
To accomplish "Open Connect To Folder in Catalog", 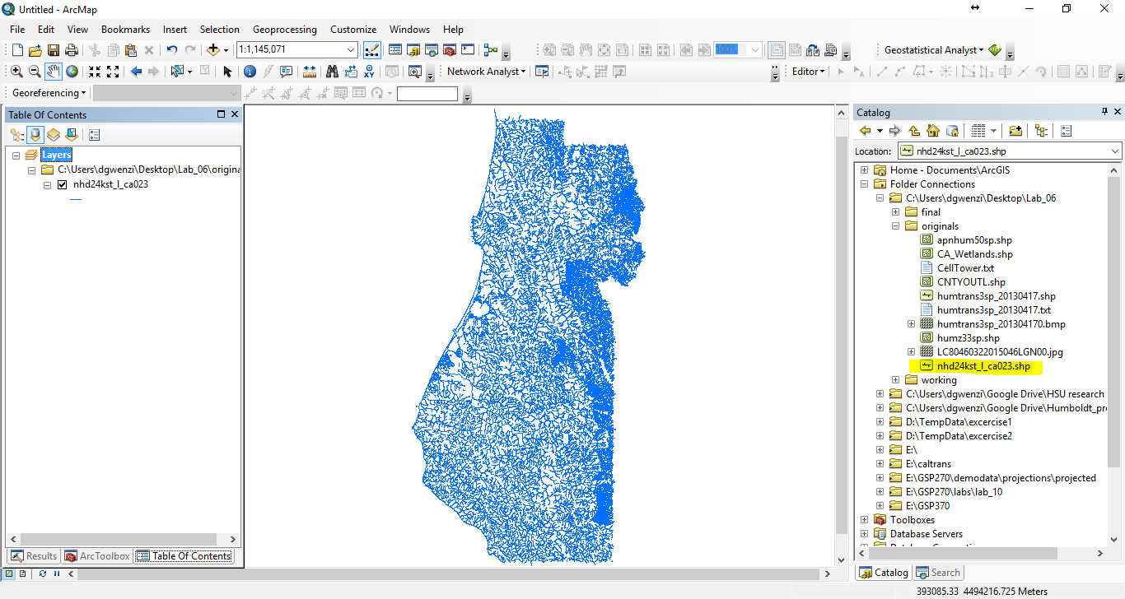I will tap(1015, 131).
